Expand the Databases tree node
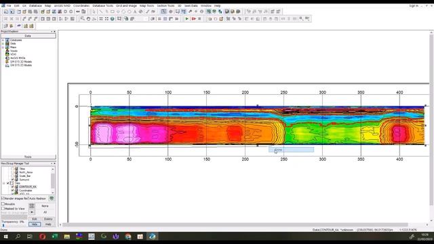The image size is (434, 244). tap(3, 40)
